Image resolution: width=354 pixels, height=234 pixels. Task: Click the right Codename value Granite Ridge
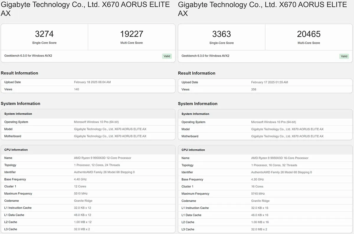click(260, 201)
